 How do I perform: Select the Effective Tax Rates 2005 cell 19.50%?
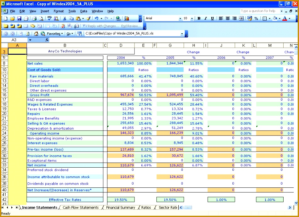170,200
